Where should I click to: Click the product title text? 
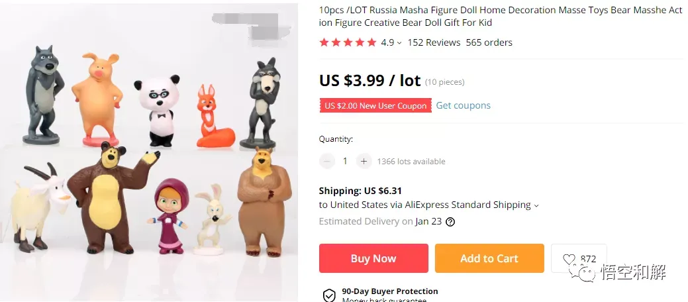[x=501, y=17]
